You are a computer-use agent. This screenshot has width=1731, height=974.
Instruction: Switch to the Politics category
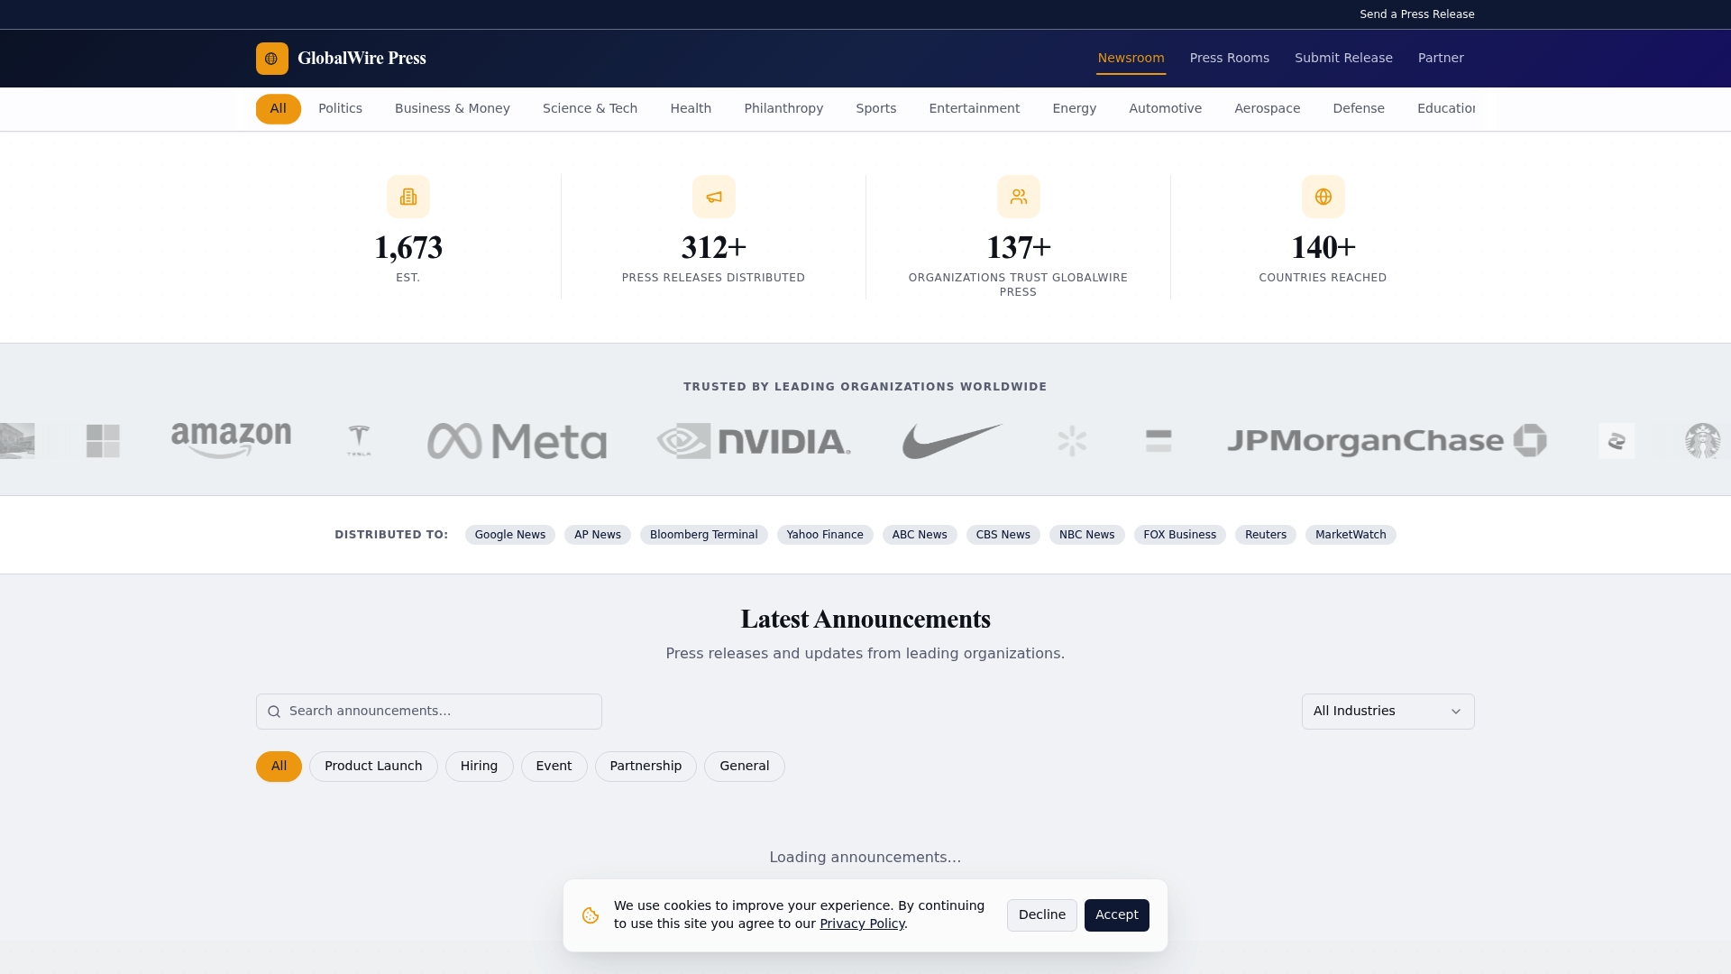click(x=340, y=109)
